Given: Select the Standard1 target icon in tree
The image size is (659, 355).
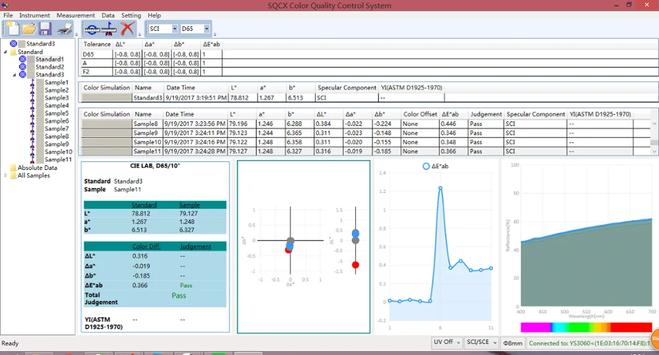Looking at the screenshot, I should (22, 59).
